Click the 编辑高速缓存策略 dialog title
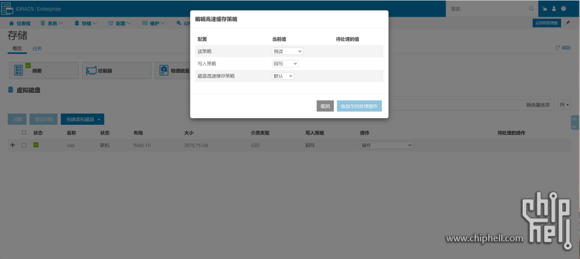The image size is (580, 259). [x=216, y=19]
